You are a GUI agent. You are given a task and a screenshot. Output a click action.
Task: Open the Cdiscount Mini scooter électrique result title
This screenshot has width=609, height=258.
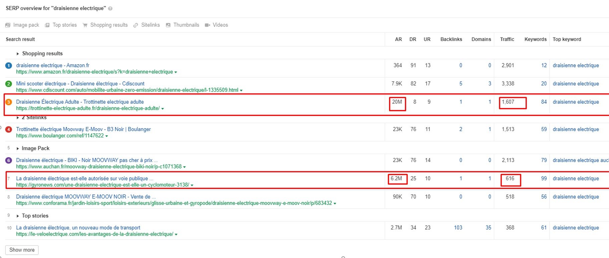80,84
